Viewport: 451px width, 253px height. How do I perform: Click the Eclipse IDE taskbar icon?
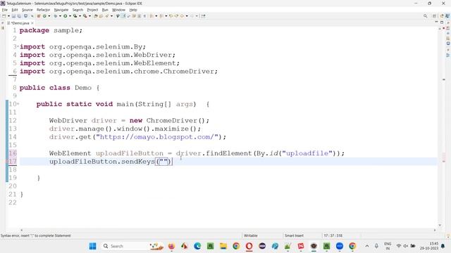pos(262,246)
